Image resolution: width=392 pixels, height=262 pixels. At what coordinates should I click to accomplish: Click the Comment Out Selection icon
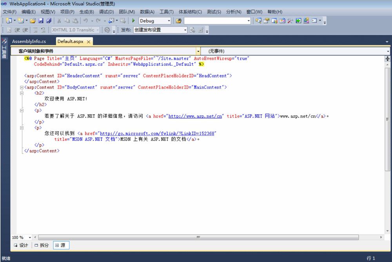pyautogui.click(x=35, y=30)
